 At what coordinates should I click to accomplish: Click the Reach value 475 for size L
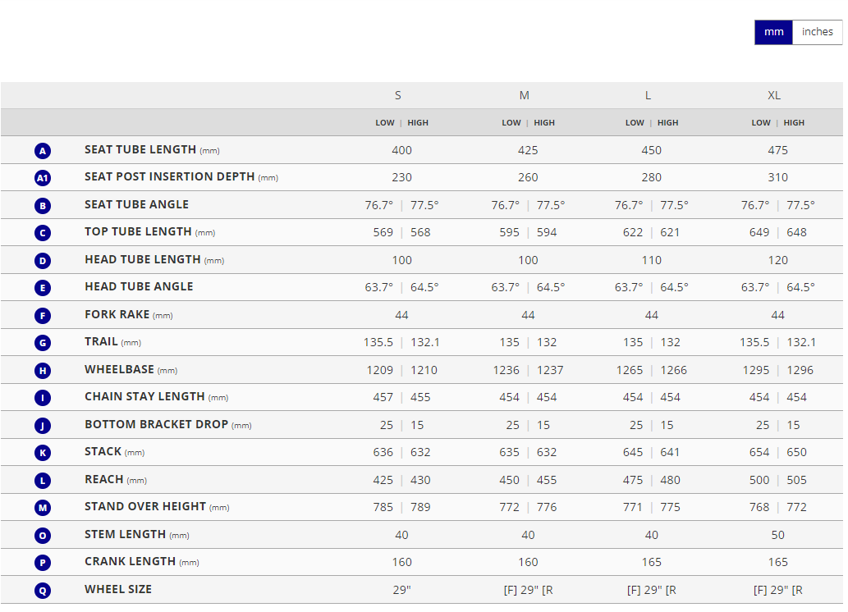click(633, 480)
